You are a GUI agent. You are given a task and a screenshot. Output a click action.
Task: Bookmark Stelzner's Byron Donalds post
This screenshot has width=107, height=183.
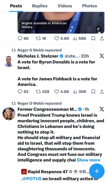pos(93,91)
